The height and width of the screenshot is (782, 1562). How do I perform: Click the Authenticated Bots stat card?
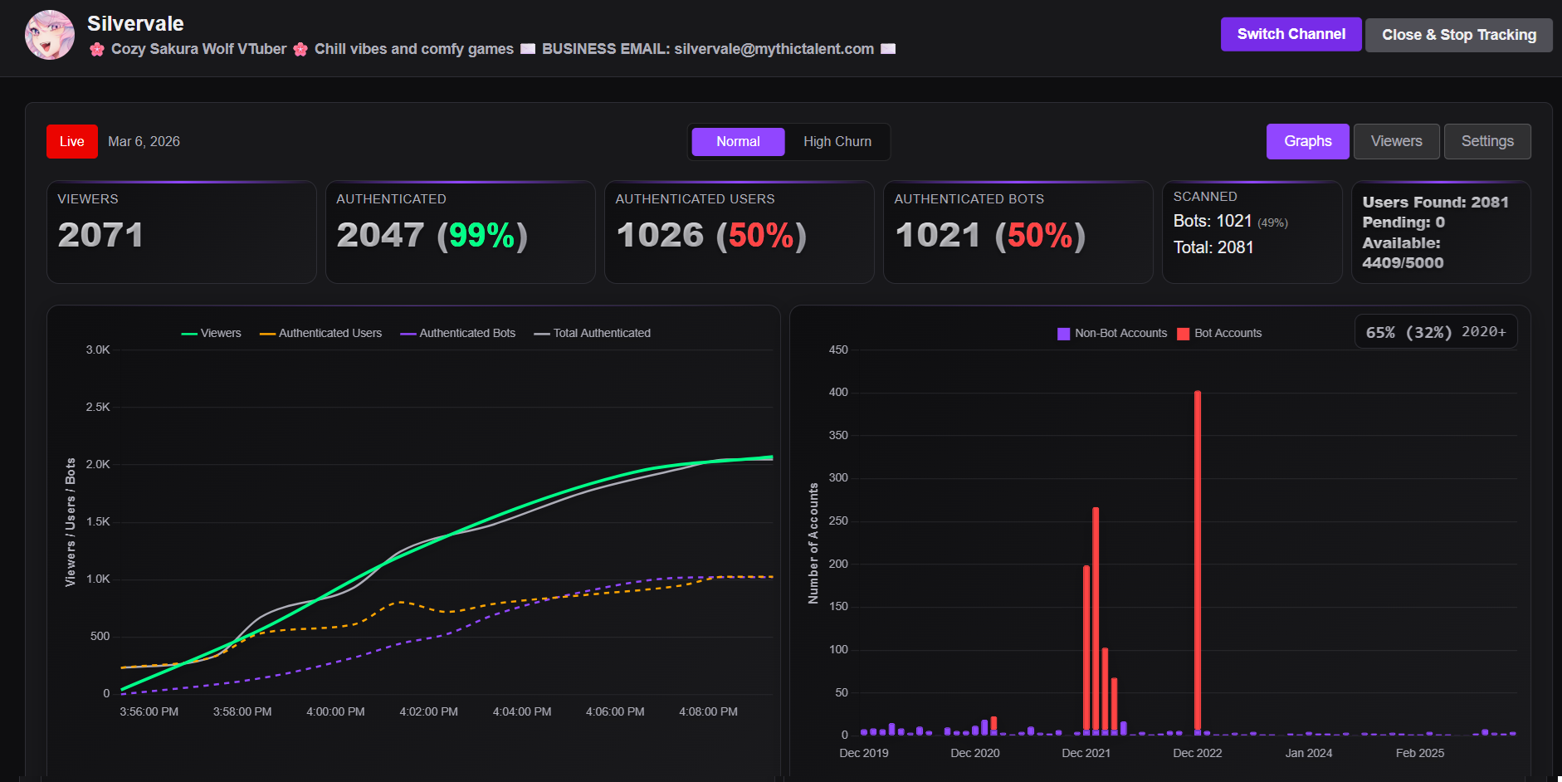[x=1018, y=232]
